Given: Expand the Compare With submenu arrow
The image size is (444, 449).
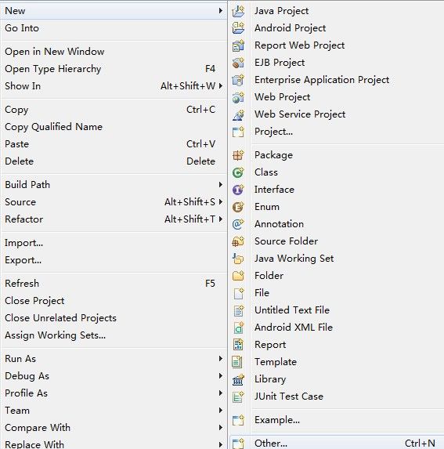Looking at the screenshot, I should point(221,428).
